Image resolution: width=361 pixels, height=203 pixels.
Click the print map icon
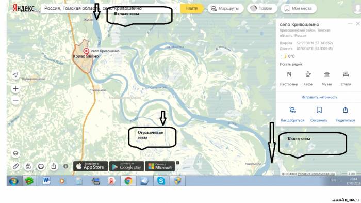41,166
